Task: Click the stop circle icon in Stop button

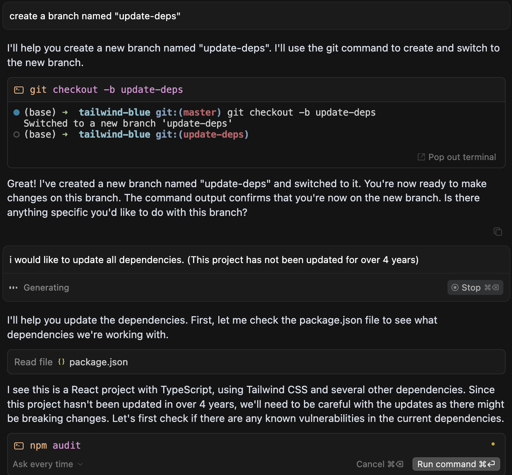Action: coord(455,287)
